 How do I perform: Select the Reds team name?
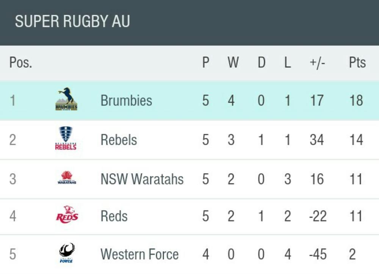pyautogui.click(x=114, y=216)
